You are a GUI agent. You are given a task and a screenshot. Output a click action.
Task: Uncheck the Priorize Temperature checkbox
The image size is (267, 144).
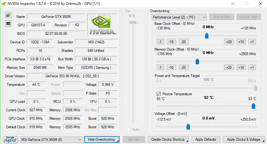pos(158,94)
